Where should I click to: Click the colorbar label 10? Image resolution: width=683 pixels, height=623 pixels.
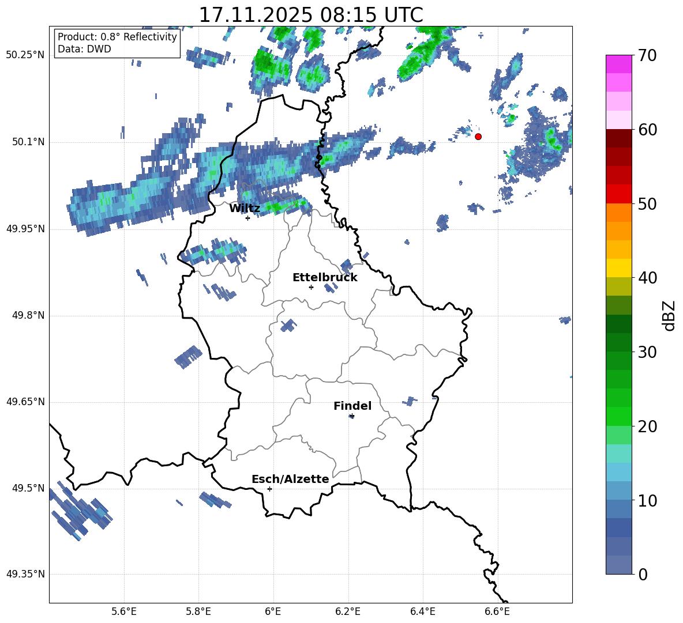(647, 500)
